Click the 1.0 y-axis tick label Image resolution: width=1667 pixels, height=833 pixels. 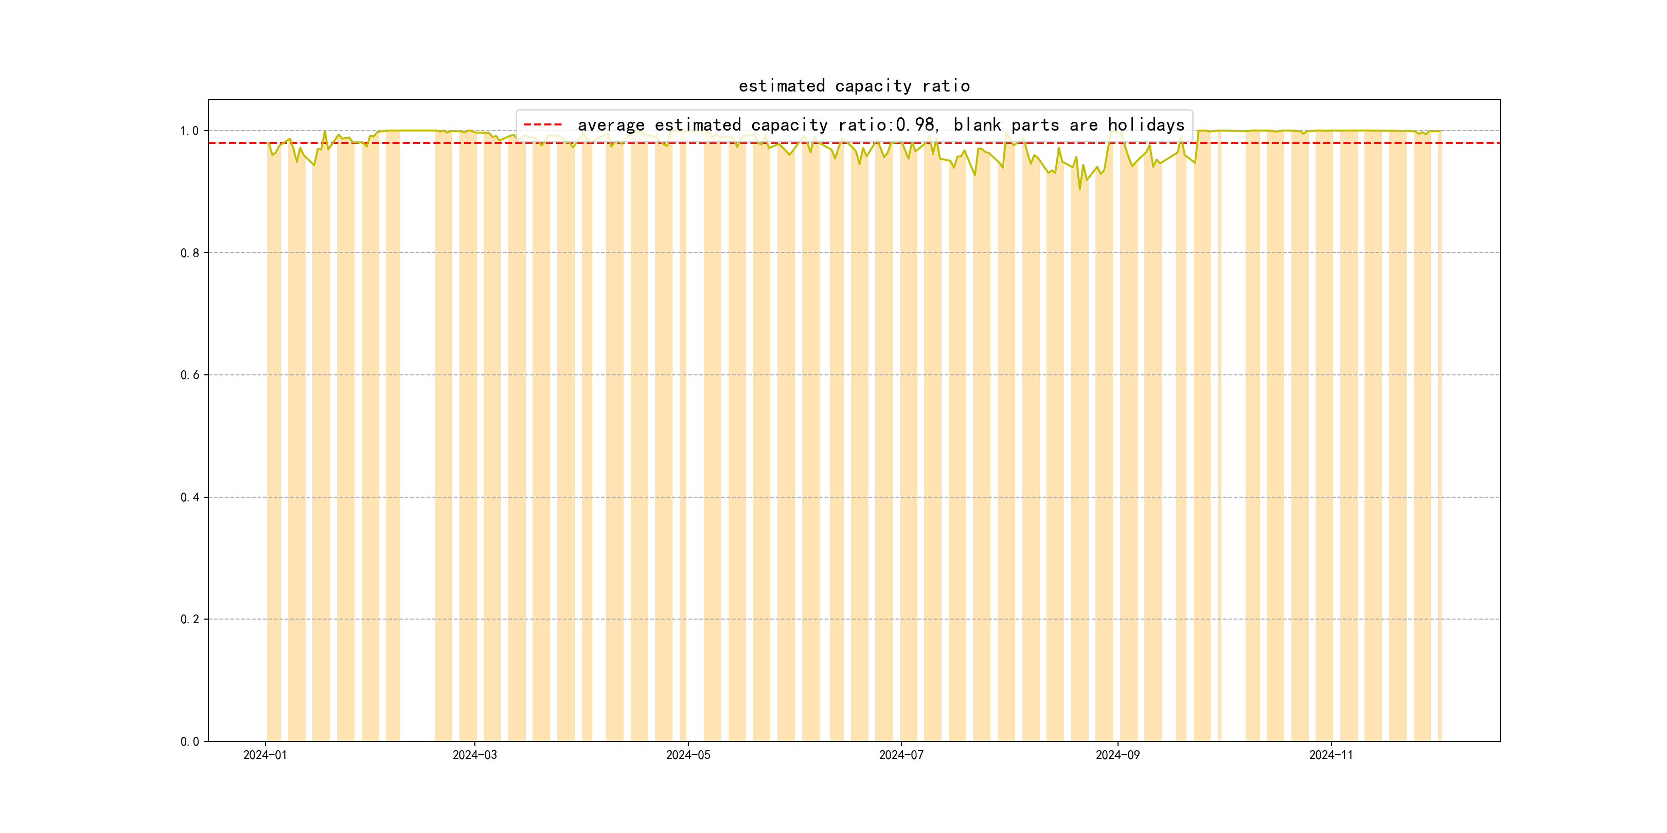tap(190, 131)
